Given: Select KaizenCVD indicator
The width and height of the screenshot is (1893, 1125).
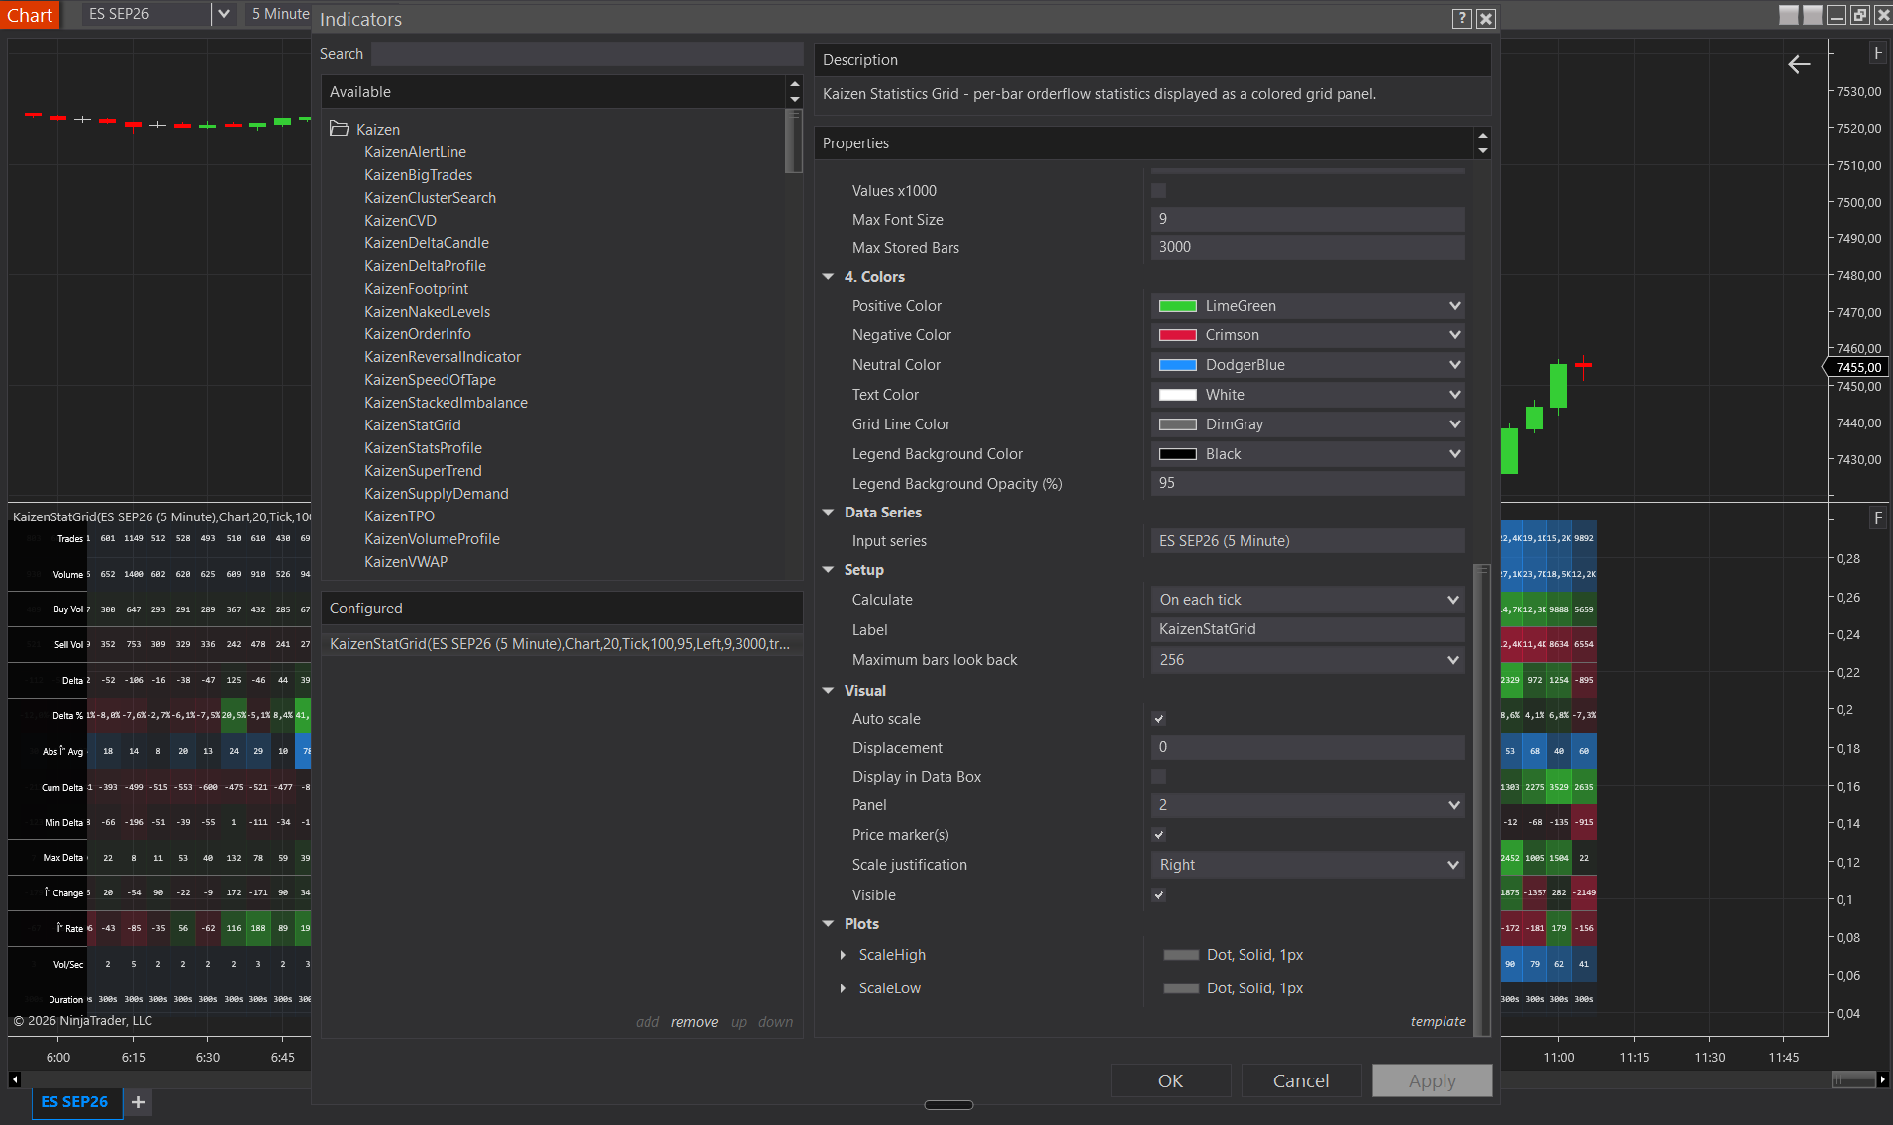Looking at the screenshot, I should (x=400, y=221).
